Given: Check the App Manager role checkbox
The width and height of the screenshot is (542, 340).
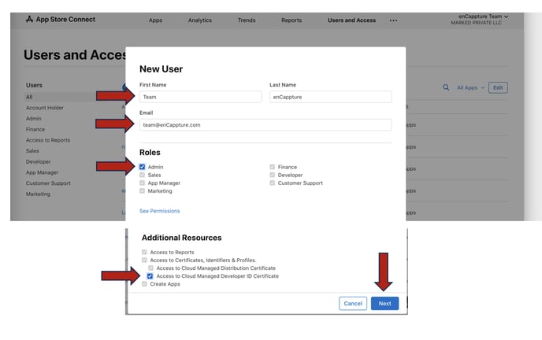Looking at the screenshot, I should 142,183.
